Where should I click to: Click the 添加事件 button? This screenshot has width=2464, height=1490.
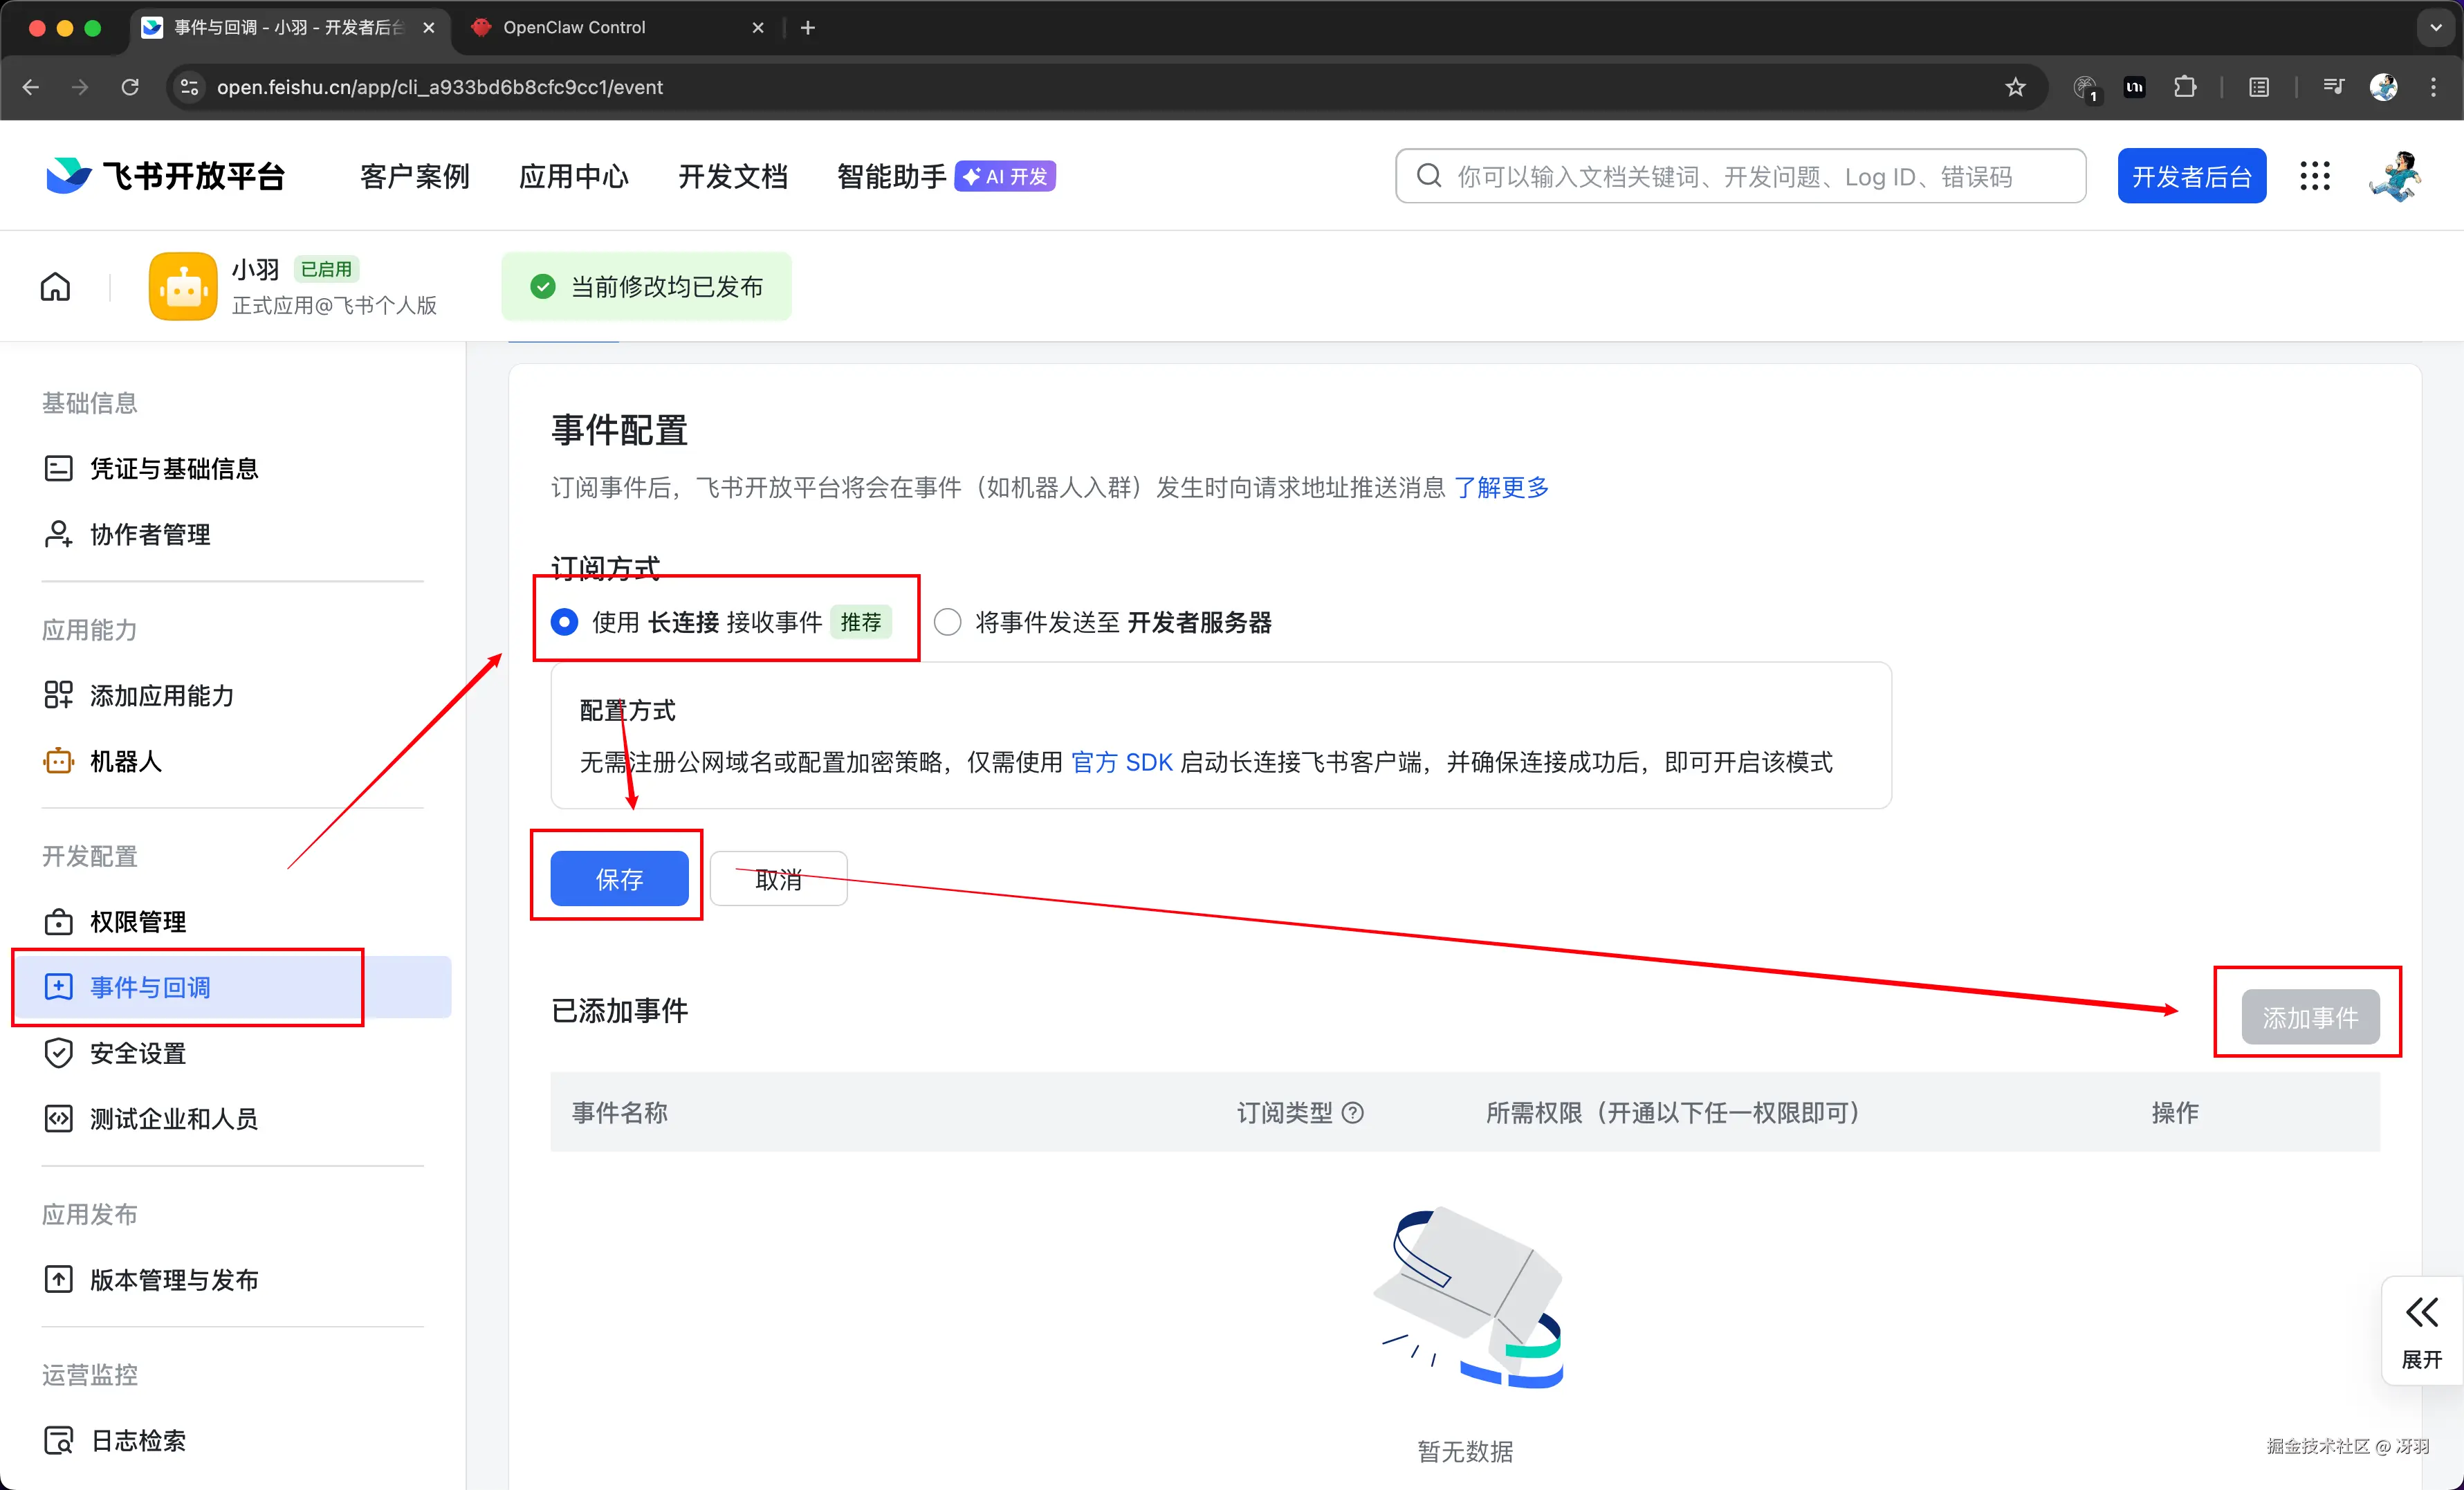pyautogui.click(x=2310, y=1017)
